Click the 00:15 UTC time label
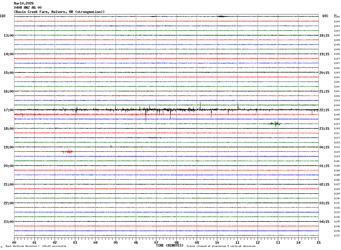The image size is (341, 250). [324, 147]
